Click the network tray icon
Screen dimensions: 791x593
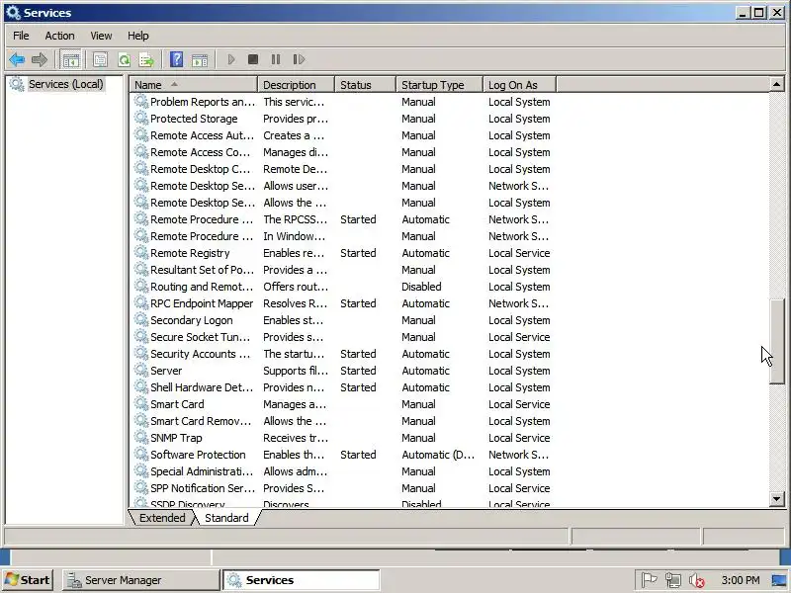pos(673,580)
